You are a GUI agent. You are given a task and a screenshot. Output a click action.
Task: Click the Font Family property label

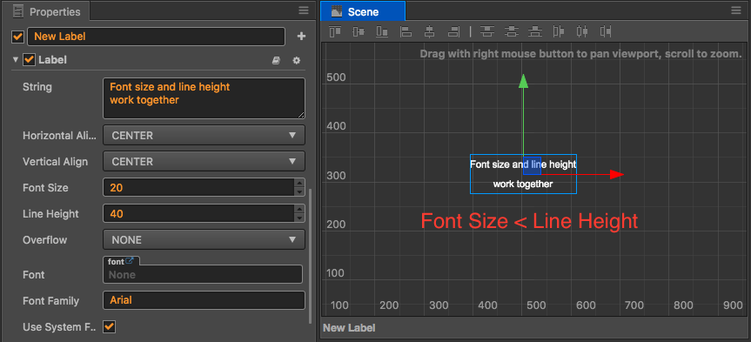pos(50,301)
